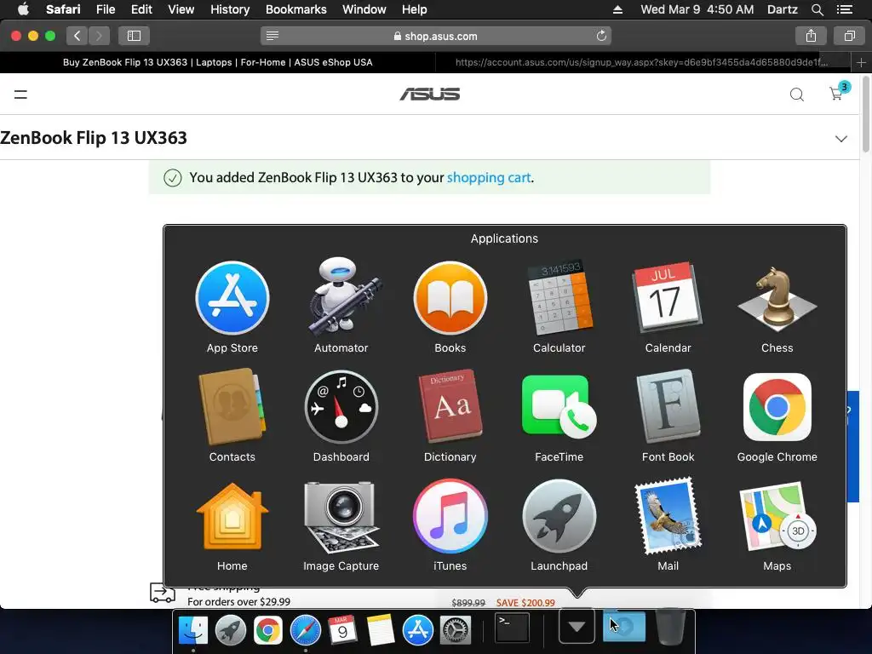872x654 pixels.
Task: Open the Bookmarks menu
Action: (295, 9)
